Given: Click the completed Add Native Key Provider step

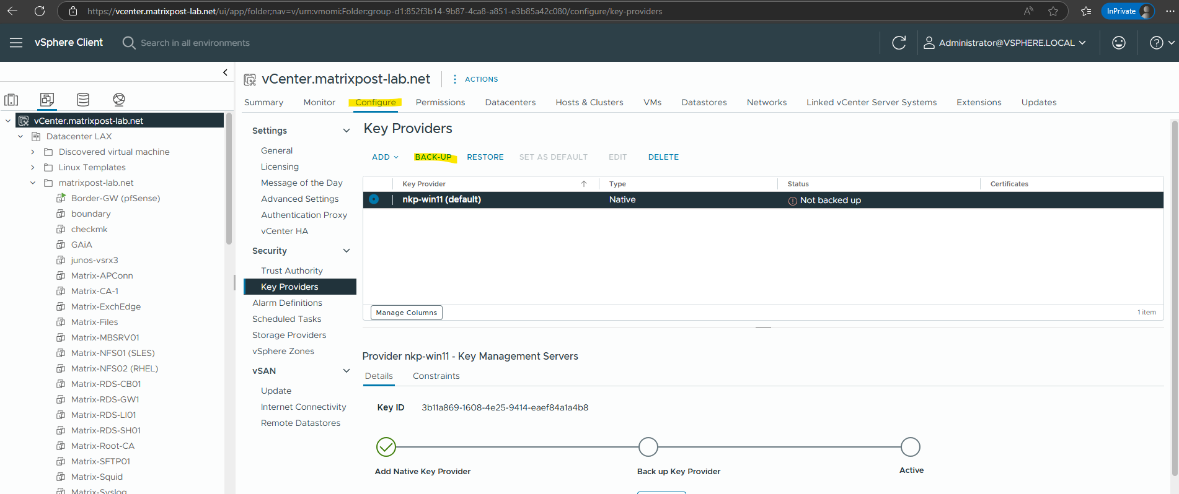Looking at the screenshot, I should pyautogui.click(x=386, y=446).
